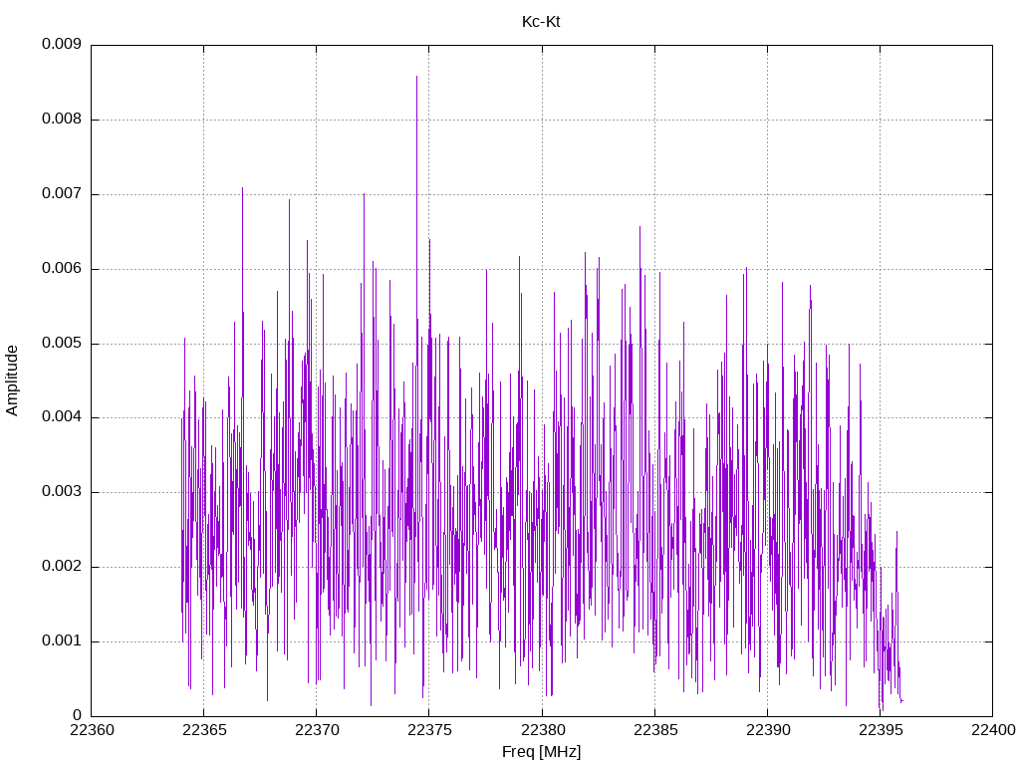Image resolution: width=1020 pixels, height=765 pixels.
Task: Click the tallest spectrum peak near 22374.5 MHz
Action: [417, 77]
